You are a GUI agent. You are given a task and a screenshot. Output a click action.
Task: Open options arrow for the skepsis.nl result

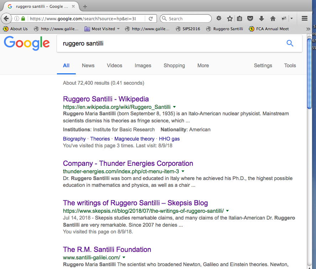coord(227,211)
